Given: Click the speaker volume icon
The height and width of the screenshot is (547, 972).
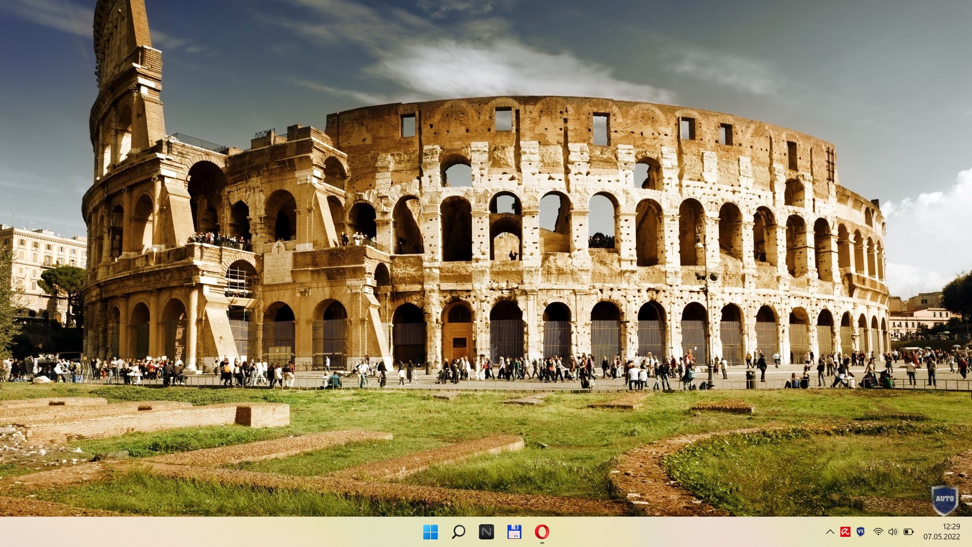Looking at the screenshot, I should click(x=893, y=532).
